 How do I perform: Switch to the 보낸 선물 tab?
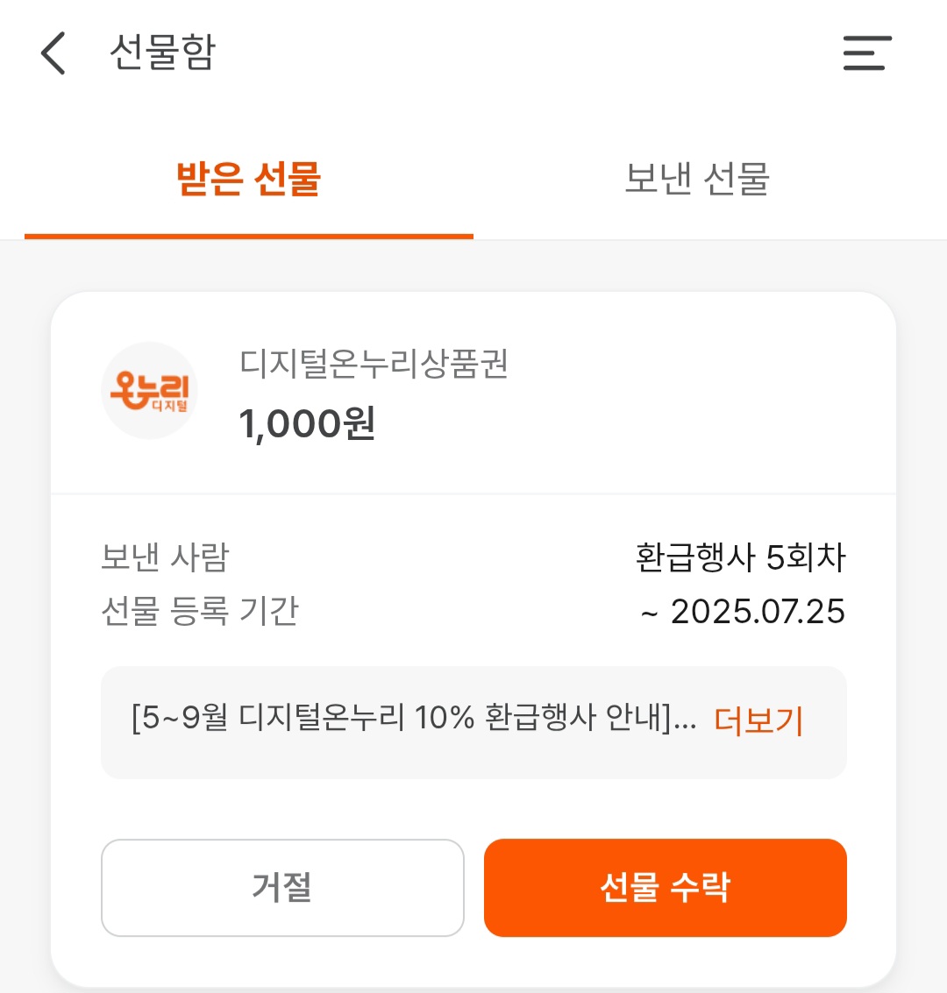coord(697,178)
